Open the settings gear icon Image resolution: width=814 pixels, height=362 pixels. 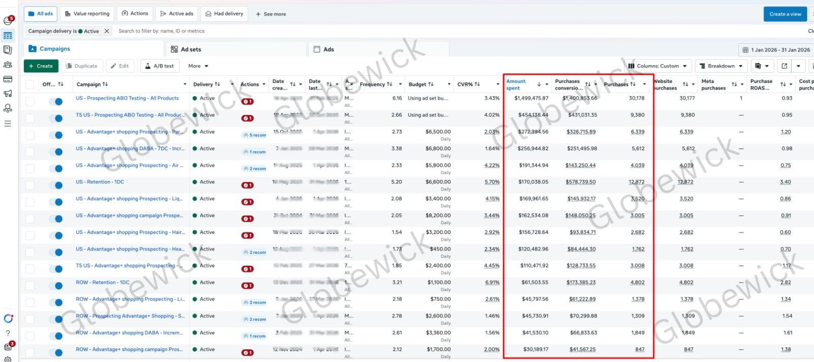pos(8,359)
